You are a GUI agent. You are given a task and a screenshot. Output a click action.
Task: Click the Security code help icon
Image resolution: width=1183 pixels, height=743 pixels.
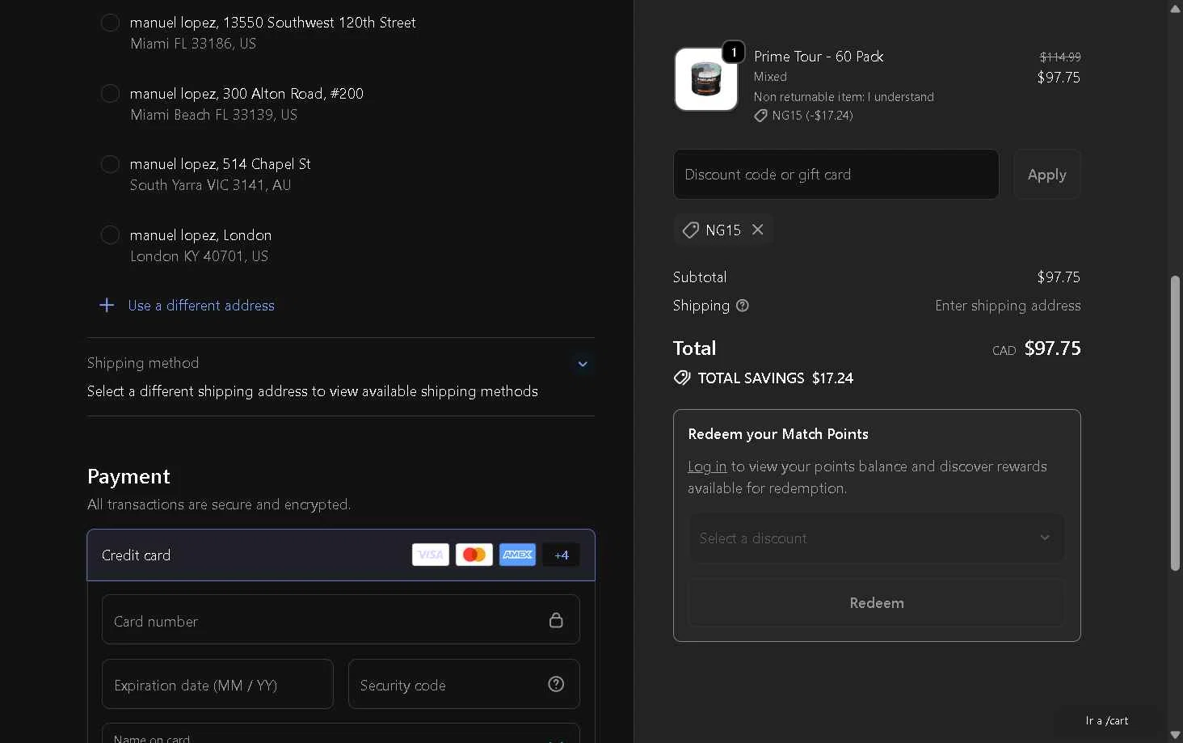click(556, 684)
